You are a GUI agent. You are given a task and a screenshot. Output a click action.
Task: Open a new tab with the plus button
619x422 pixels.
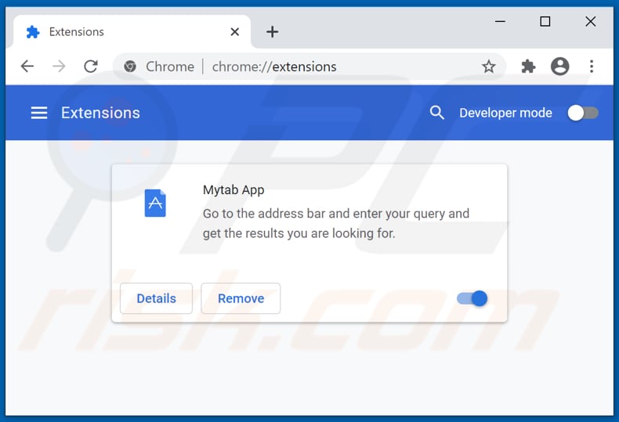click(x=273, y=31)
